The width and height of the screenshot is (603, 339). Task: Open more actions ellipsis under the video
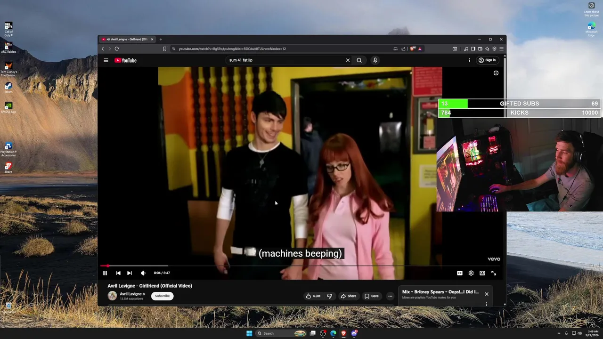tap(390, 296)
